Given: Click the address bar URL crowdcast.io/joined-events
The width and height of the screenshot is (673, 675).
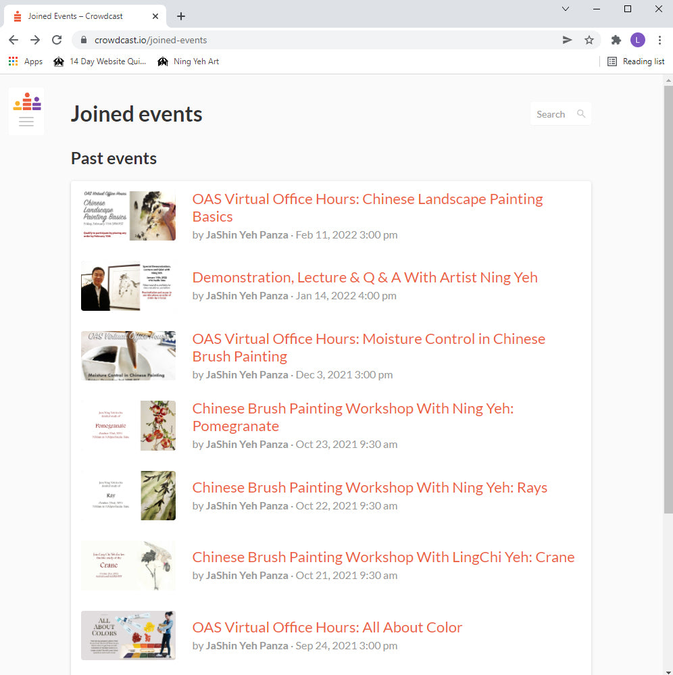Looking at the screenshot, I should 151,40.
